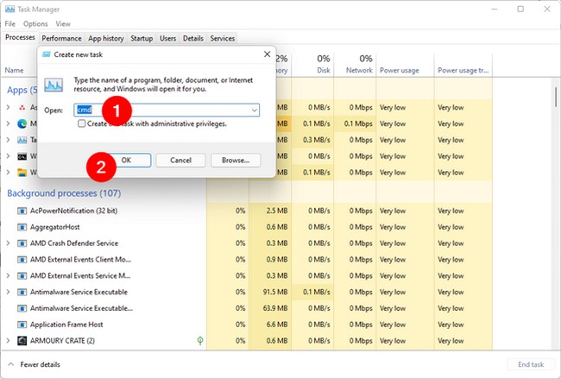Open the Startup tab
This screenshot has height=379, width=561.
142,39
